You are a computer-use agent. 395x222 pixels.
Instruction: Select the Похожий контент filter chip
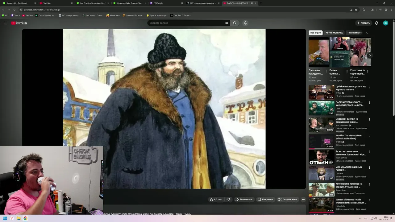coord(355,33)
